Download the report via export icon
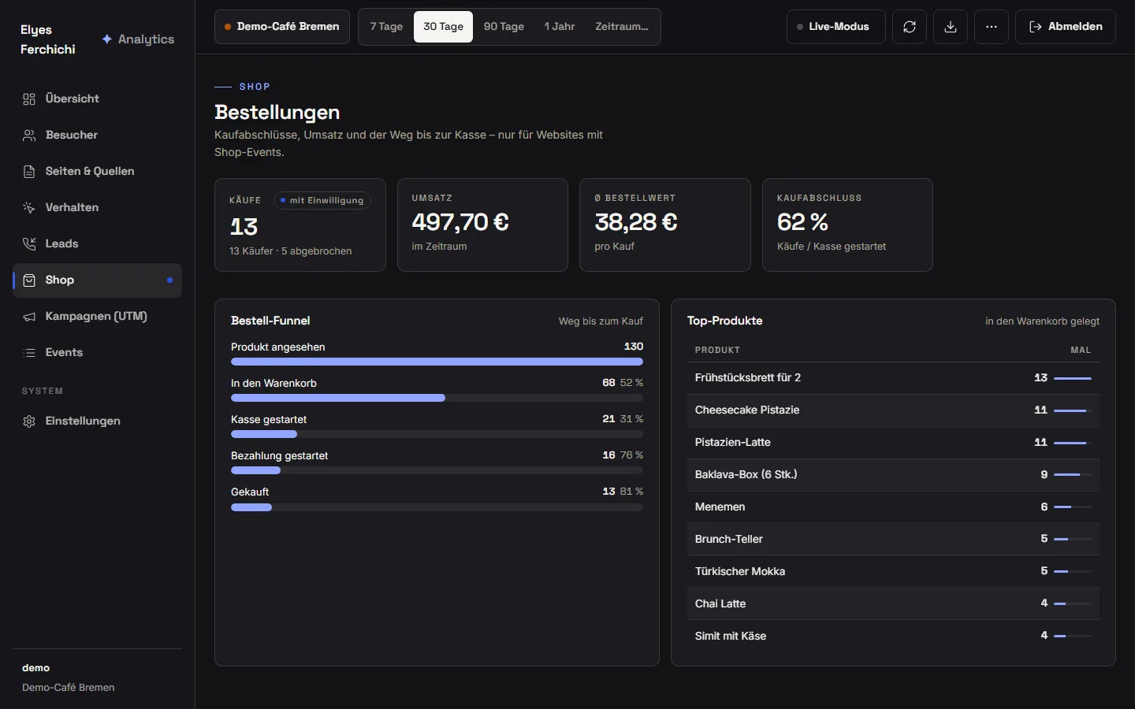The height and width of the screenshot is (709, 1135). [x=951, y=27]
